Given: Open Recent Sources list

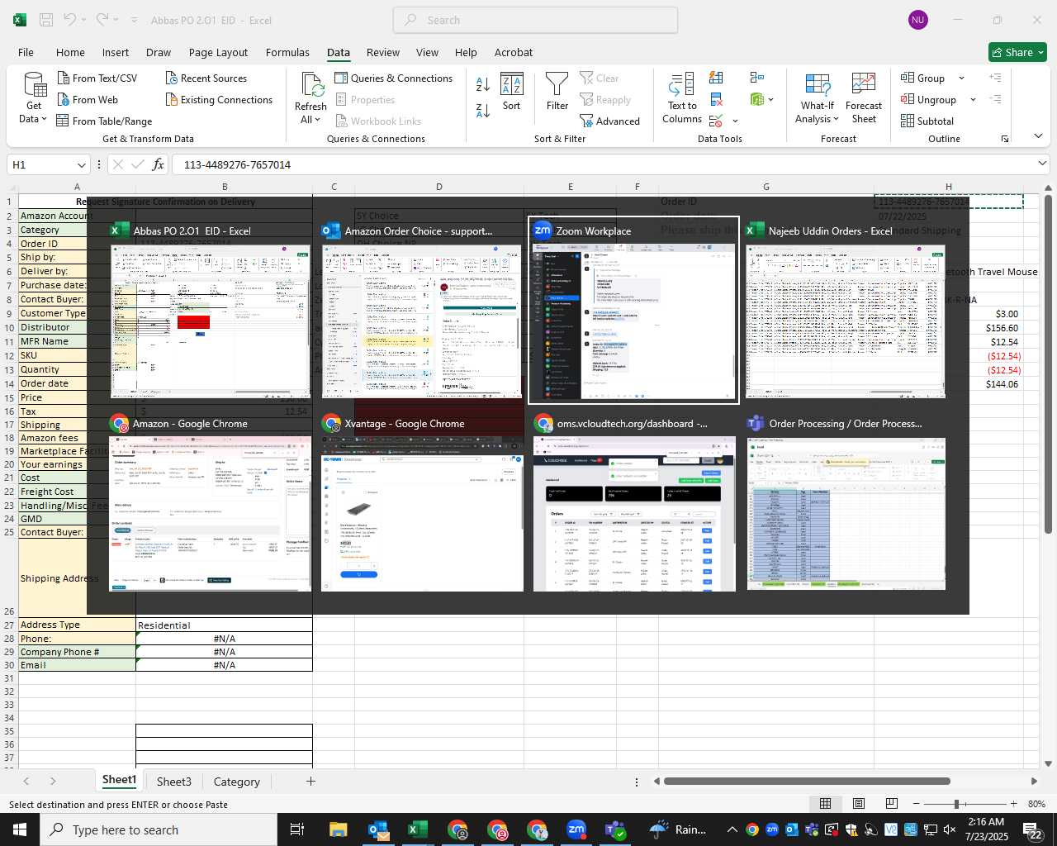Looking at the screenshot, I should 206,78.
